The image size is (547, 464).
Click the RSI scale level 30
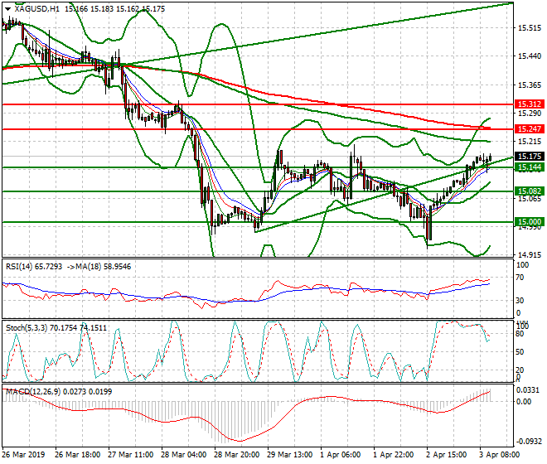520,301
